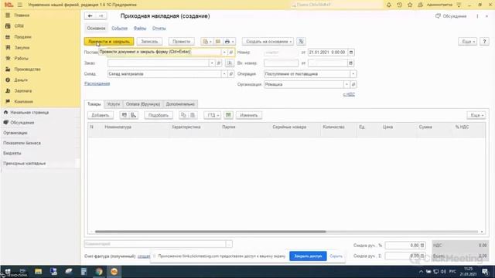Click the copy rows icon in table toolbar
The image size is (495, 278).
tap(183, 115)
